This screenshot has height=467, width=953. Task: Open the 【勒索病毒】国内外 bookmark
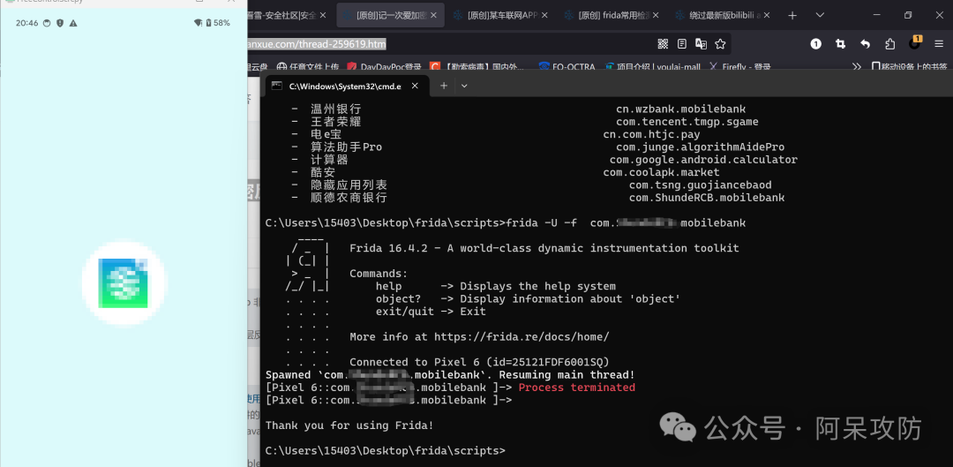click(477, 67)
